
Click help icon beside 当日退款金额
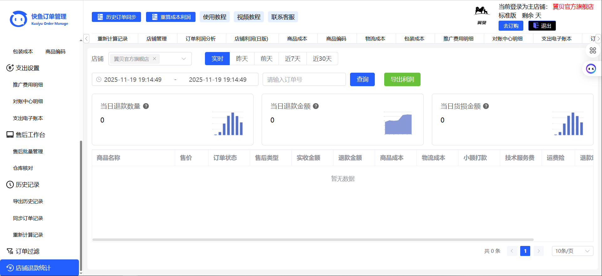coord(316,106)
